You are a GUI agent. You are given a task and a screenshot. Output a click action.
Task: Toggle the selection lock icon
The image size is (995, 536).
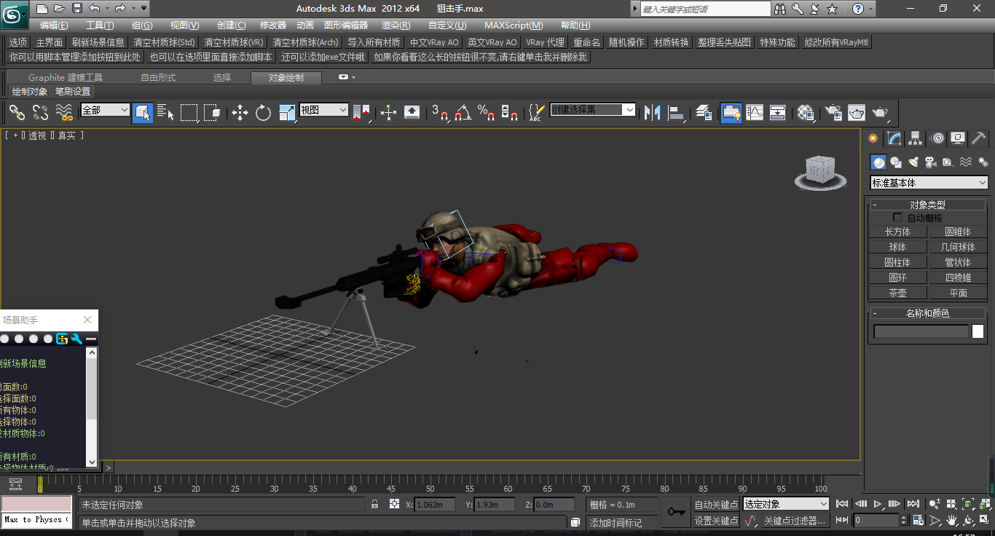[375, 504]
